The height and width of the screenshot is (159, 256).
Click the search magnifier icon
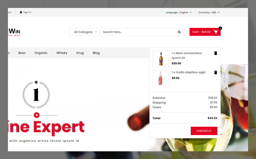179,32
